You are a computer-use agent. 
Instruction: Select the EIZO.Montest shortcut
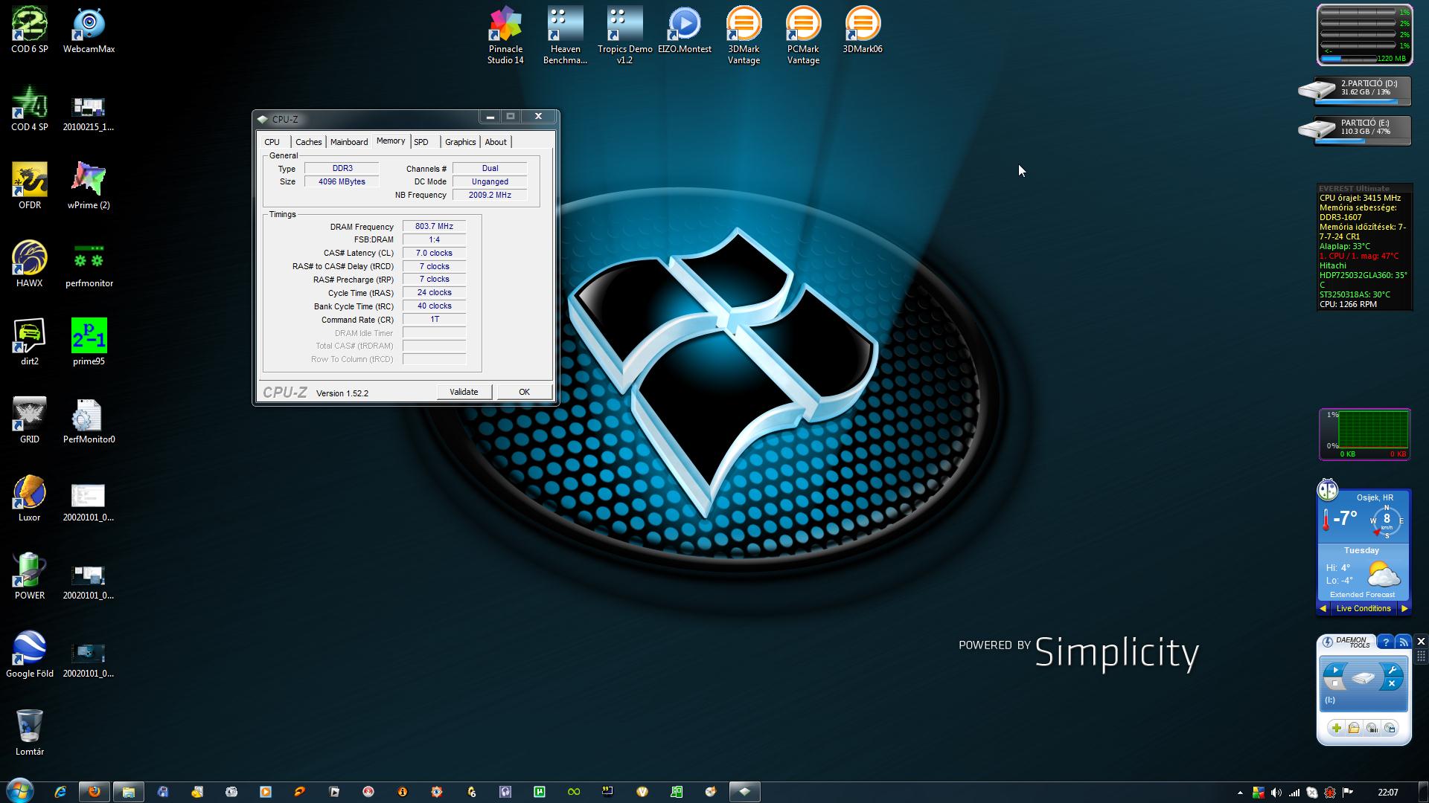pos(685,30)
